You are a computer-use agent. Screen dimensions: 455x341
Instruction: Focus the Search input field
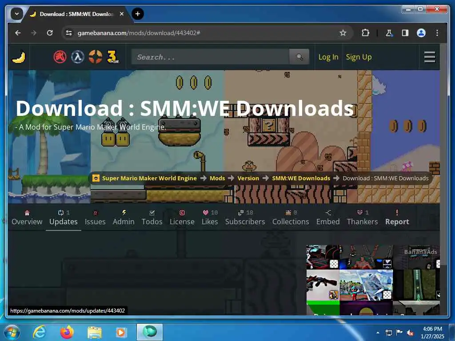(x=210, y=57)
